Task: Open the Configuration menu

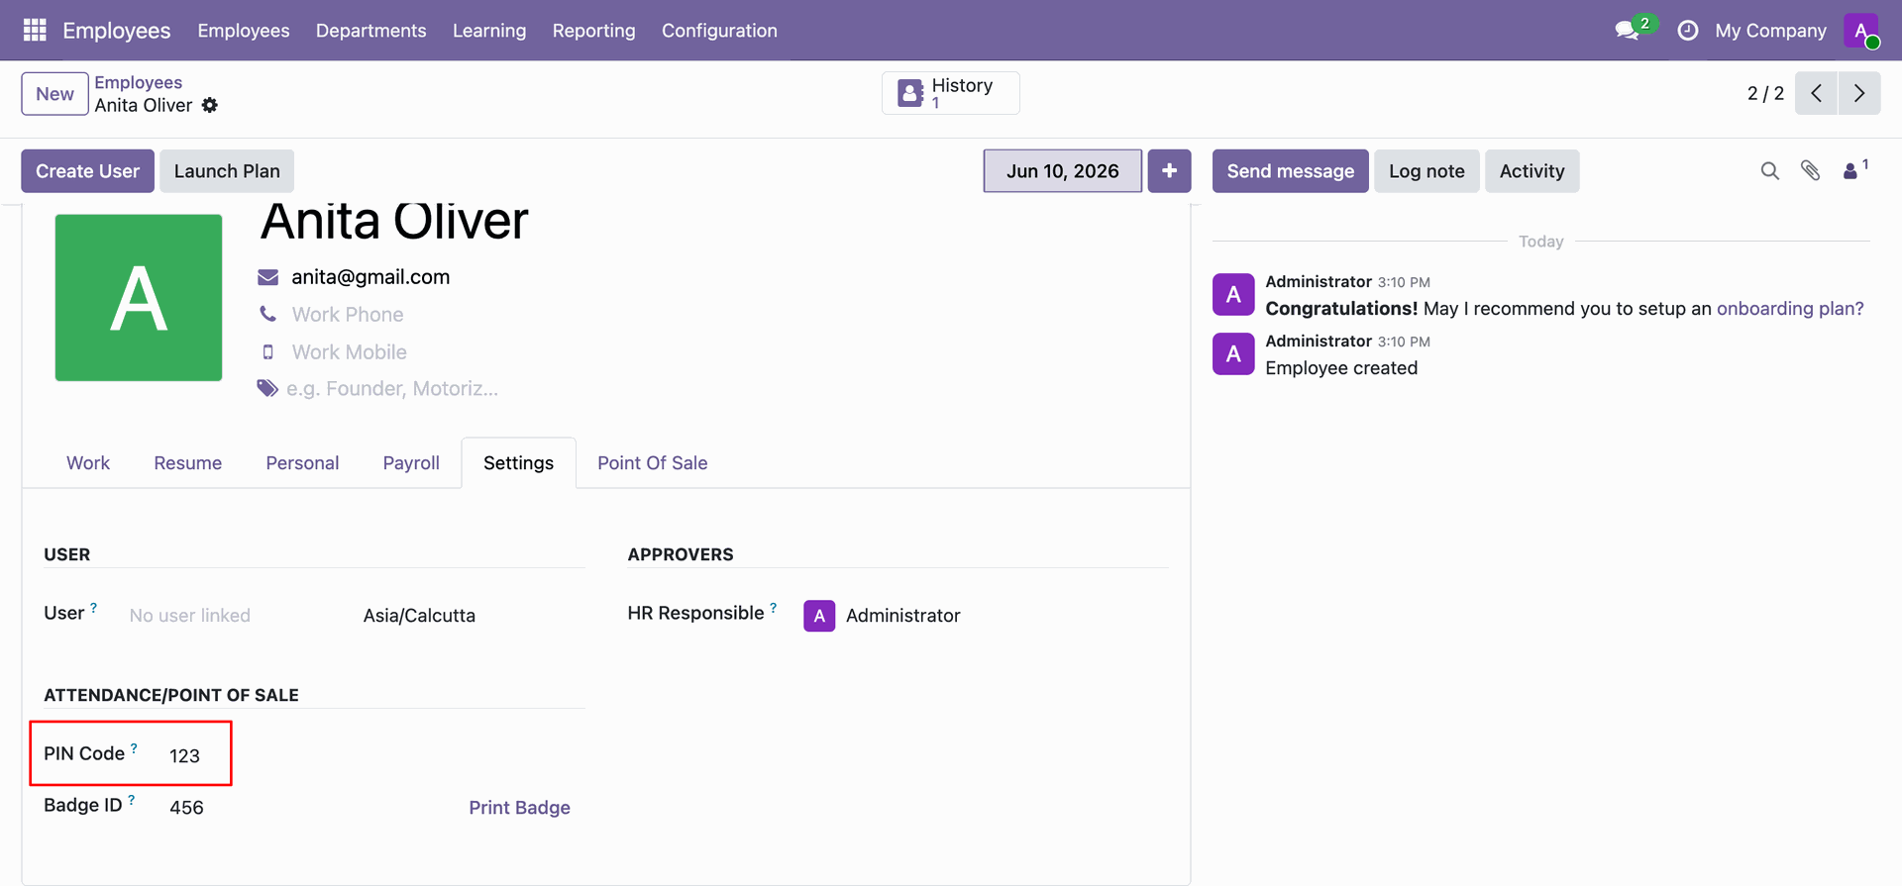Action: [x=719, y=31]
